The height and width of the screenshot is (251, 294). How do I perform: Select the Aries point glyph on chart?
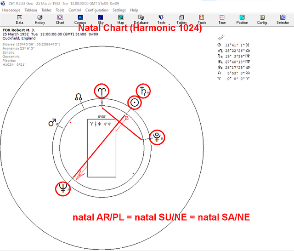point(102,91)
